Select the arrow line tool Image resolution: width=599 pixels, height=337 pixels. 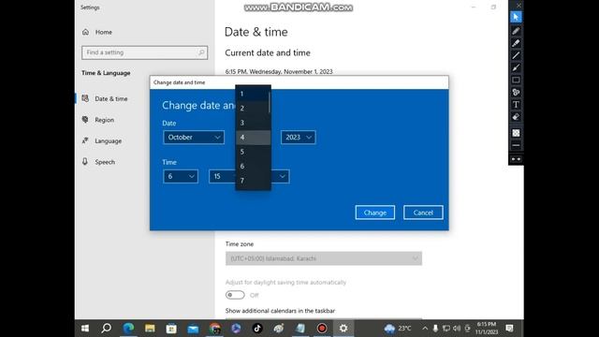[516, 67]
